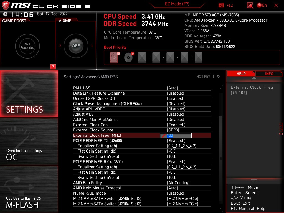The width and height of the screenshot is (284, 213).
Task: Toggle PCIE REDRIVER TX Enabled value
Action: 176,141
